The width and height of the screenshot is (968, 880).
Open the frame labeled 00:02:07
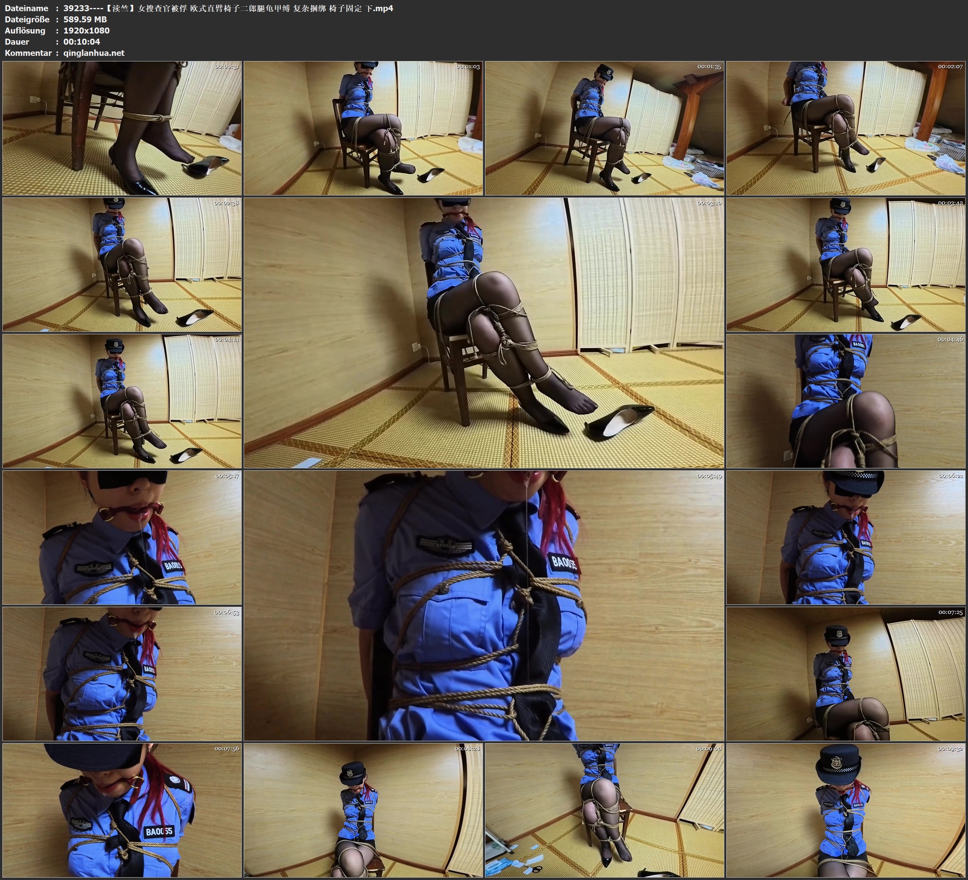[x=846, y=128]
